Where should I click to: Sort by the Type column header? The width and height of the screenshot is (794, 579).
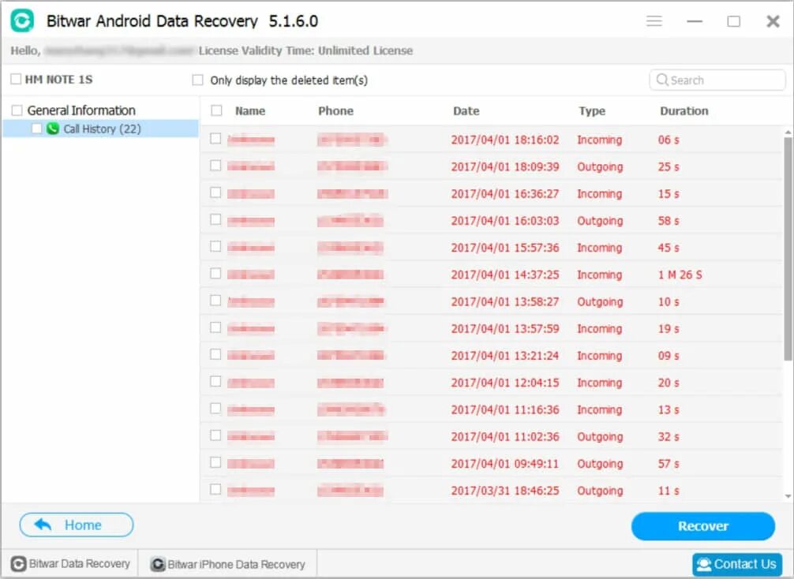click(x=592, y=111)
